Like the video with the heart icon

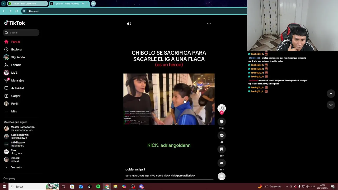click(222, 122)
